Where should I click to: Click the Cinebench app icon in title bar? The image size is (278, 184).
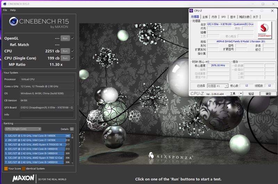(x=5, y=4)
